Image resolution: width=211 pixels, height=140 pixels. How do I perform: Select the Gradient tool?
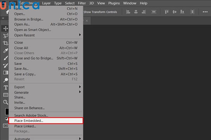click(6, 72)
